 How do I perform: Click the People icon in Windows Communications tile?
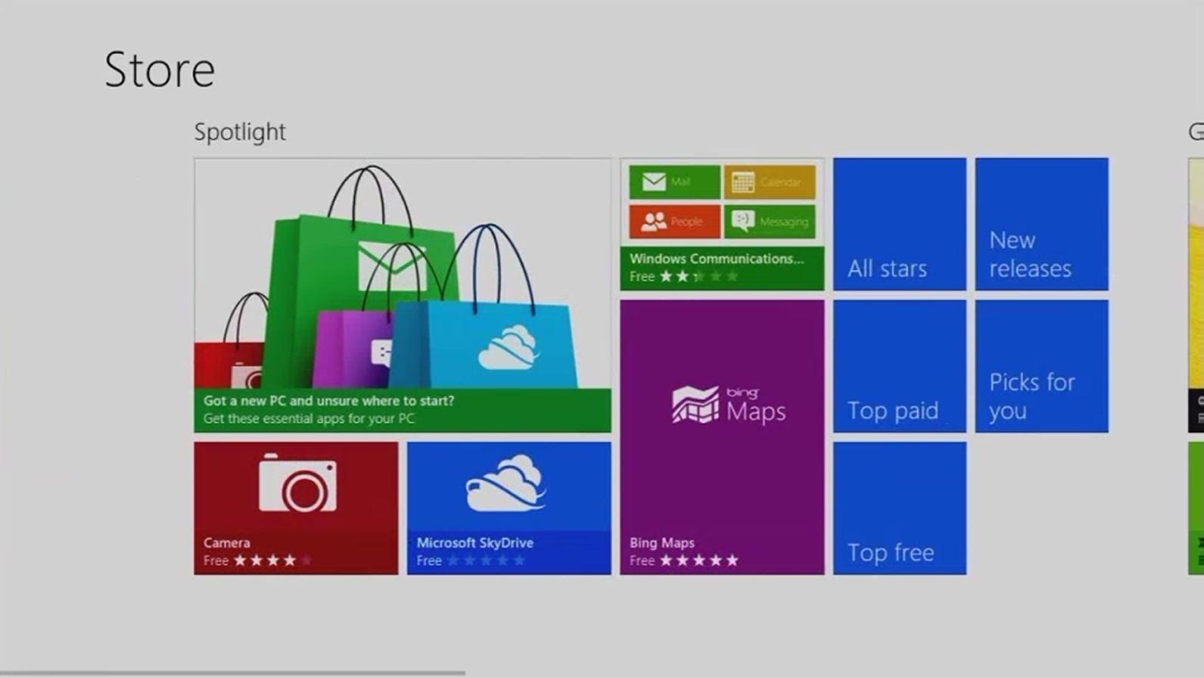click(x=674, y=222)
